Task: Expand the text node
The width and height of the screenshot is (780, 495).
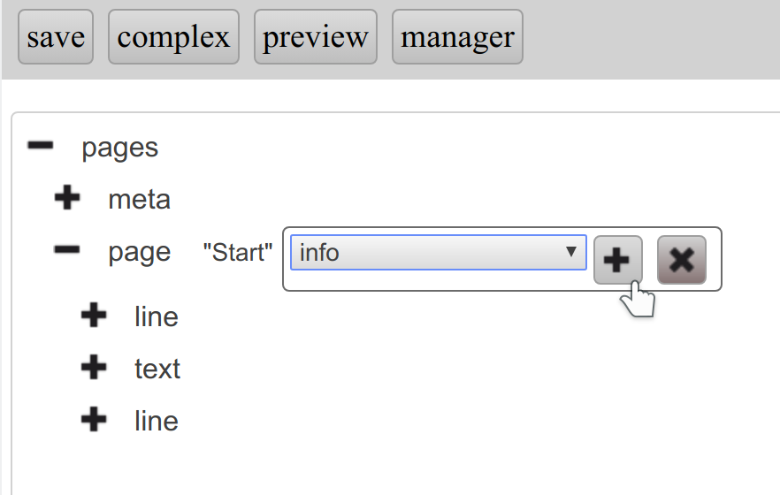Action: (94, 368)
